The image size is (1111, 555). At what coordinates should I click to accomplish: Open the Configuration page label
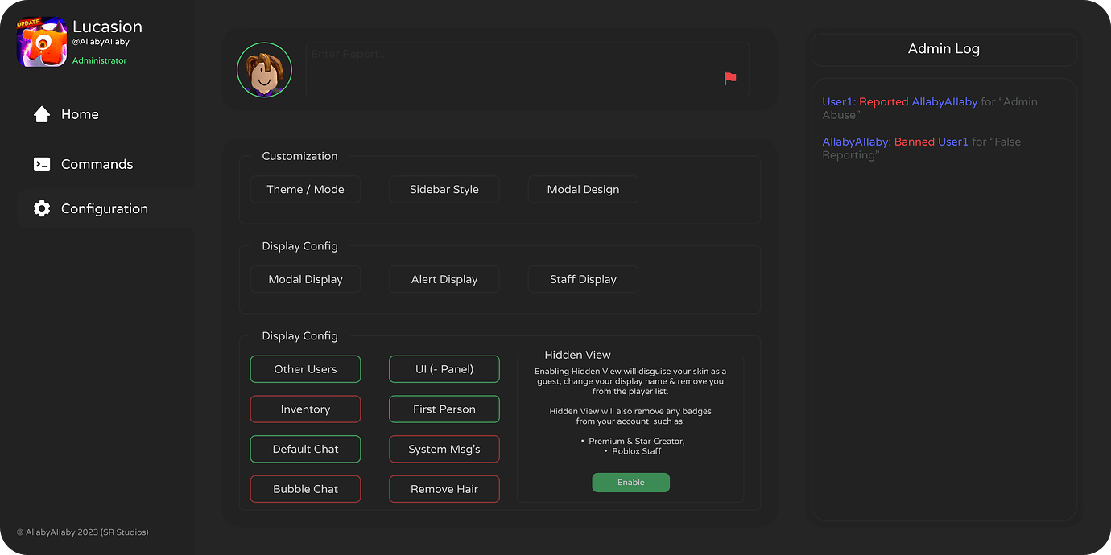pyautogui.click(x=105, y=208)
